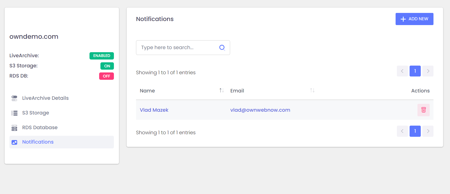Click the S3 Storage list icon
The width and height of the screenshot is (450, 194).
pos(14,113)
